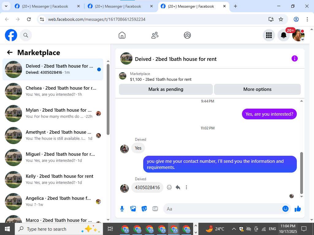Viewport: 314px width, 235px height.
Task: Open more options for 4305028416 message
Action: [186, 187]
